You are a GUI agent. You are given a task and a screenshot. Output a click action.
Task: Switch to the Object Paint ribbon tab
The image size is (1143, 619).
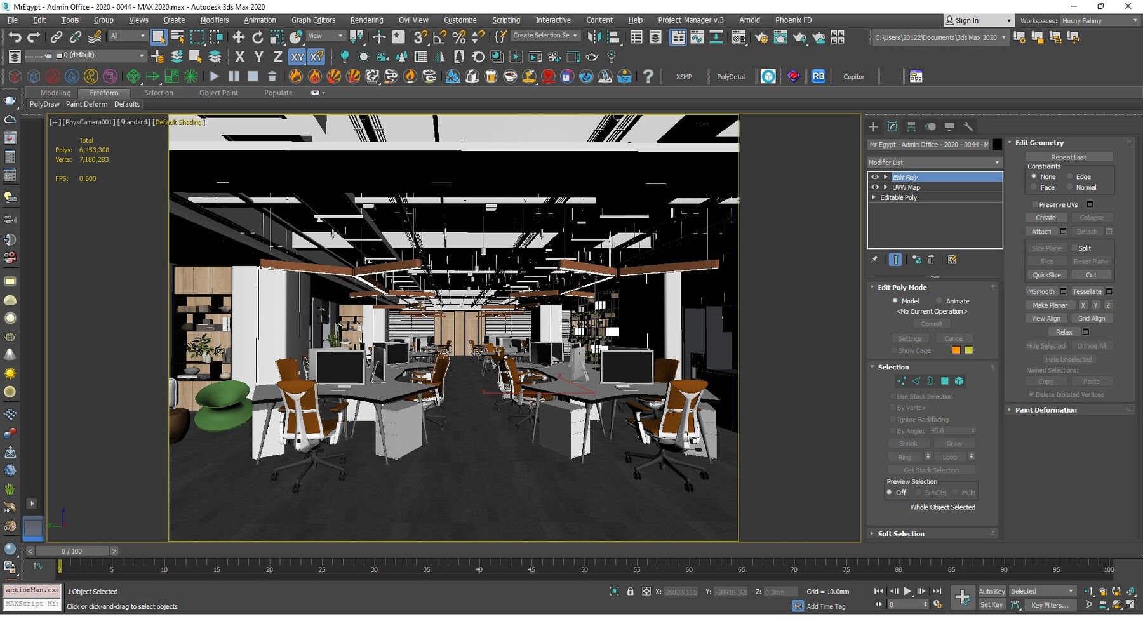pos(218,93)
